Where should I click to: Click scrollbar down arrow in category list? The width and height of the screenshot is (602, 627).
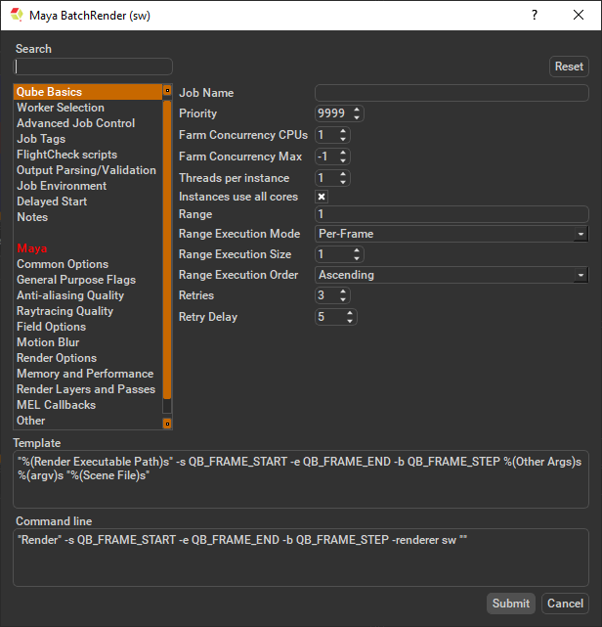(167, 424)
